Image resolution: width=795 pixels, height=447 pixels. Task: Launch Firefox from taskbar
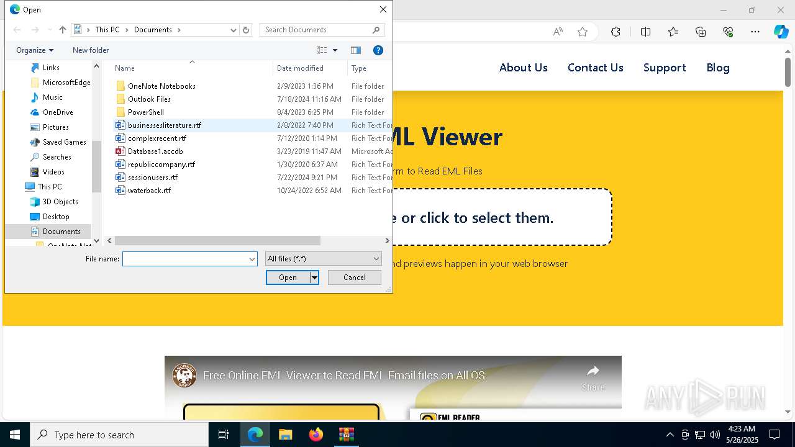pyautogui.click(x=316, y=435)
